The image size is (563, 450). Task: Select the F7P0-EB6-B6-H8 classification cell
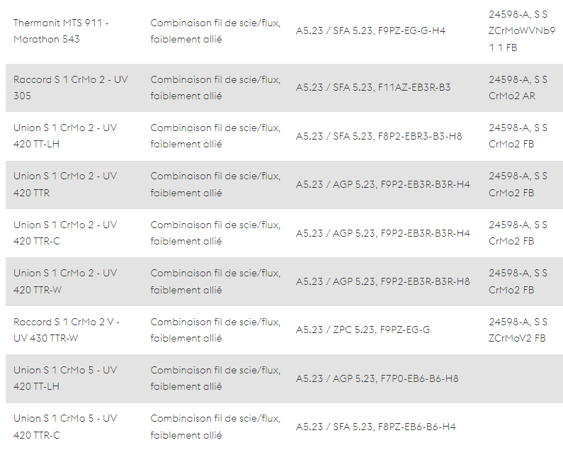(x=377, y=378)
